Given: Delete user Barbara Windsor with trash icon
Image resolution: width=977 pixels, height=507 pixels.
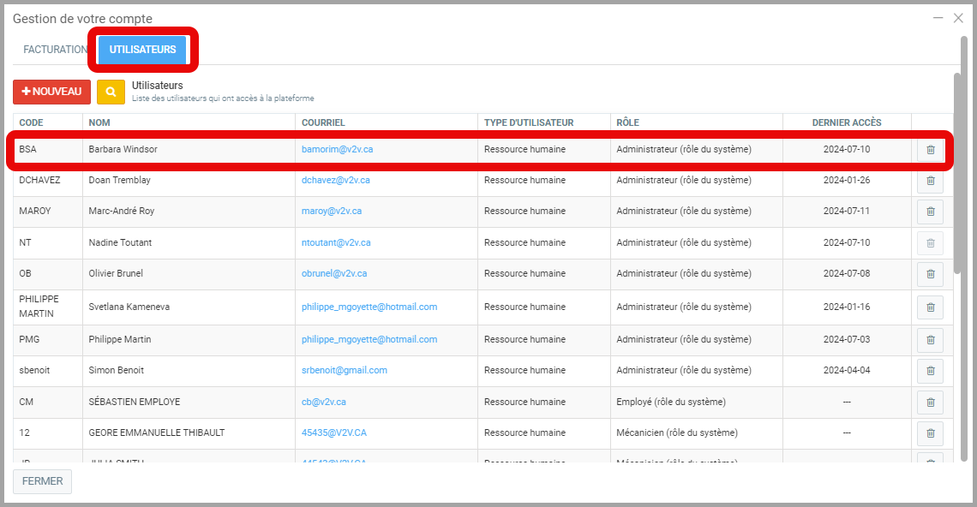Looking at the screenshot, I should [930, 150].
